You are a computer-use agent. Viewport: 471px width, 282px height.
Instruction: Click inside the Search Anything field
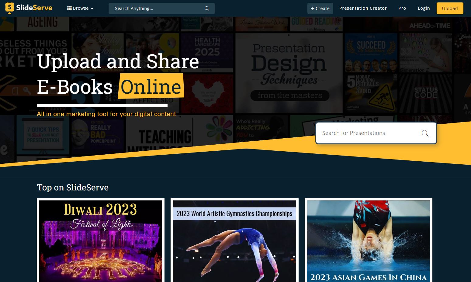[155, 8]
